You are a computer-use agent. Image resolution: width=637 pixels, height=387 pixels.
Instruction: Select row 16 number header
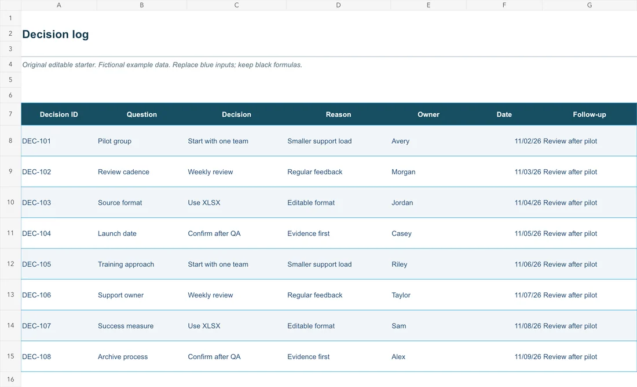click(10, 379)
